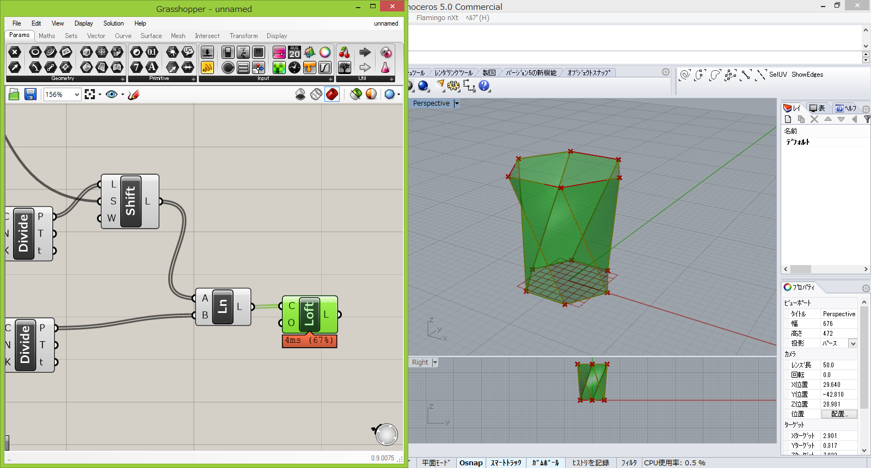Switch to wireframe preview mode
Viewport: 871px width, 468px height.
[316, 95]
